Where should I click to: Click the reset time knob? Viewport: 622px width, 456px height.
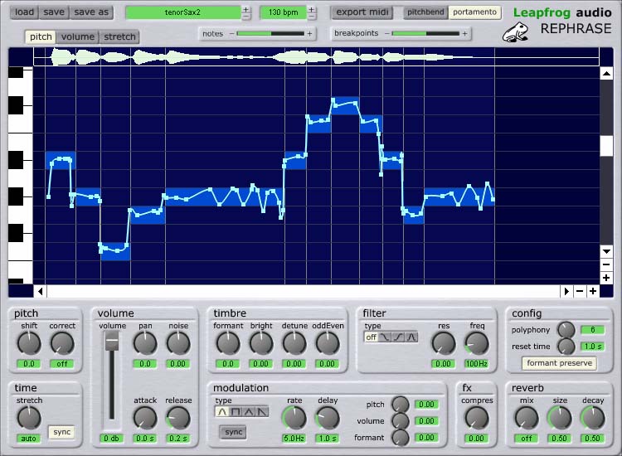[566, 347]
